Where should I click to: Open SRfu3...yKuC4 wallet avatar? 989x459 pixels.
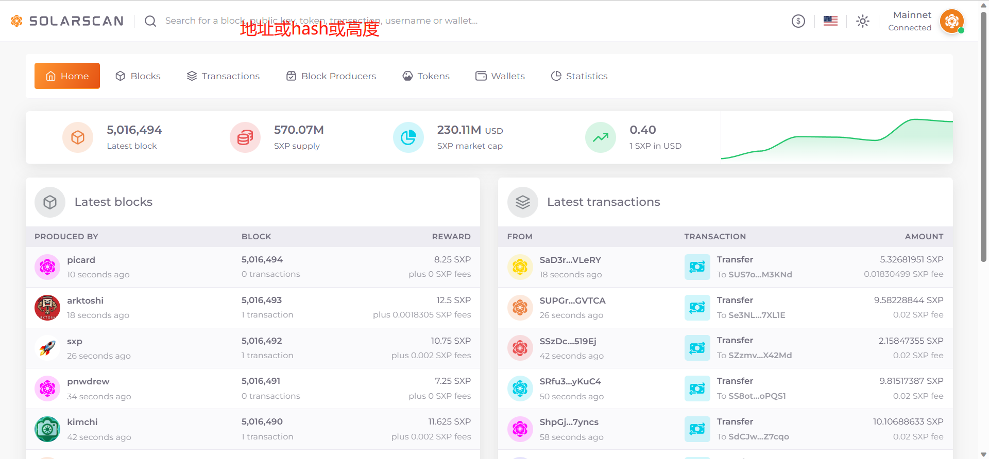point(520,389)
